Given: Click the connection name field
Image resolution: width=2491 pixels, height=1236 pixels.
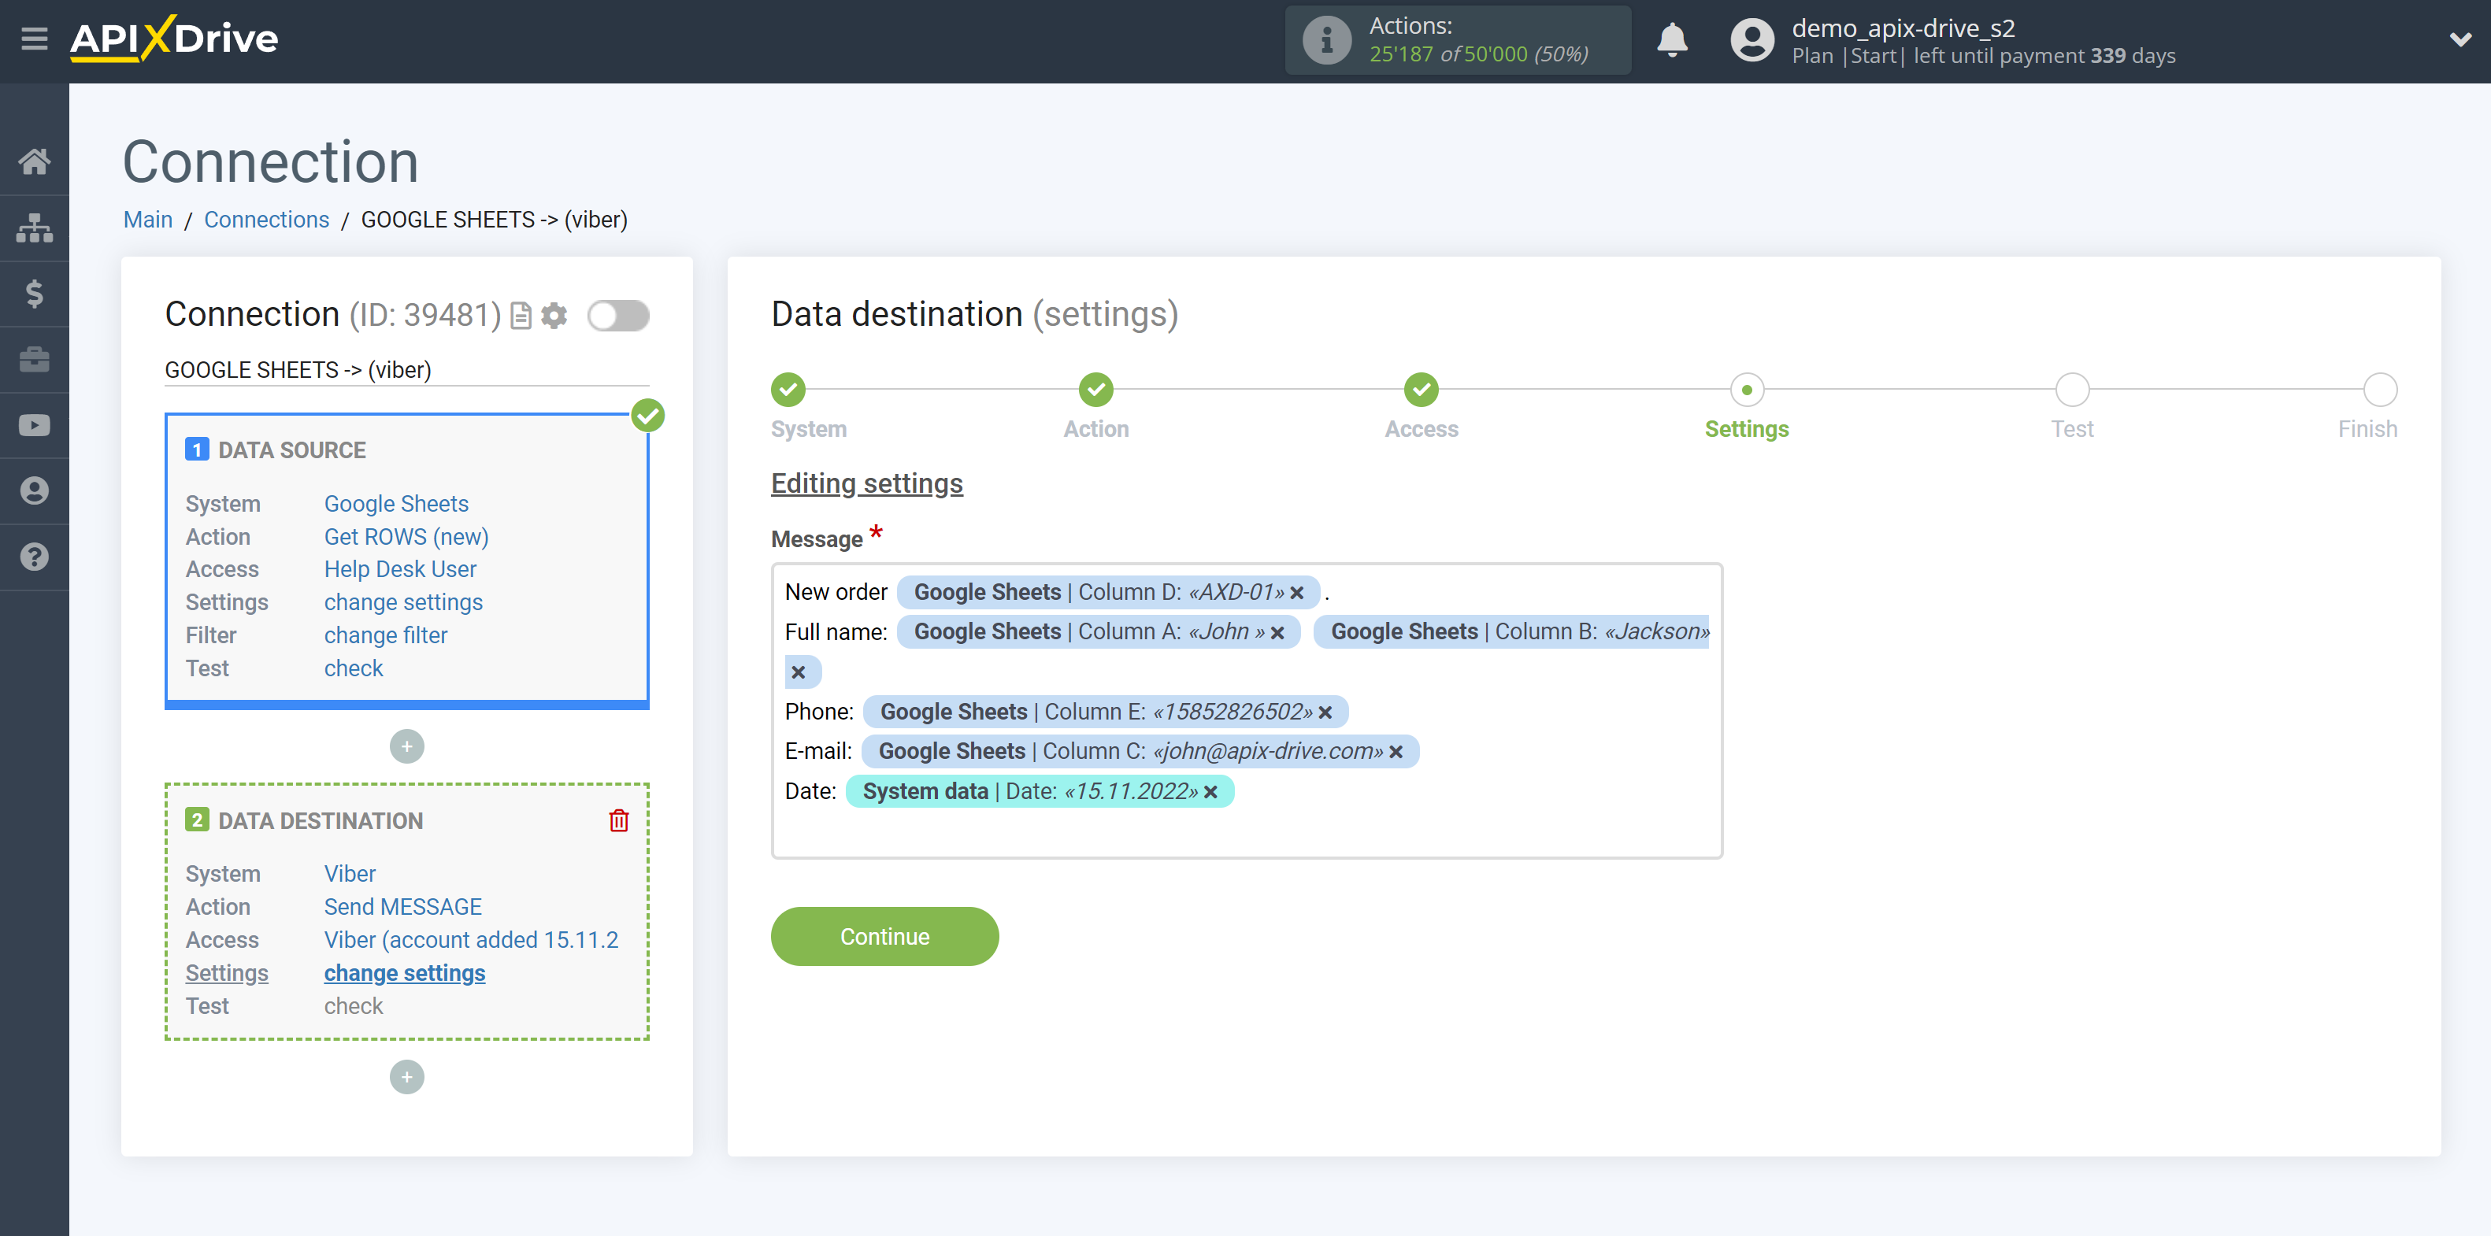Looking at the screenshot, I should click(407, 370).
